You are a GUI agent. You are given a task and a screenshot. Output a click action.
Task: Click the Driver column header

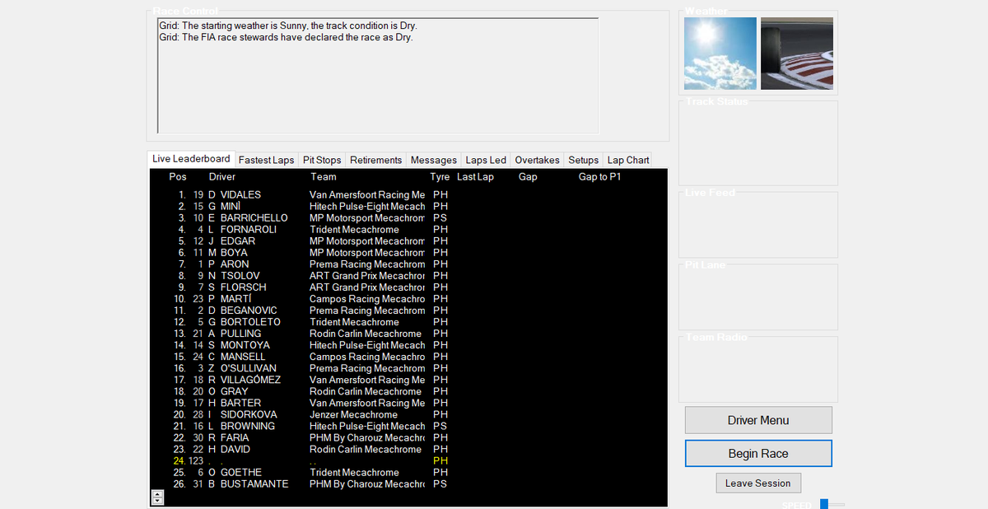click(x=222, y=176)
